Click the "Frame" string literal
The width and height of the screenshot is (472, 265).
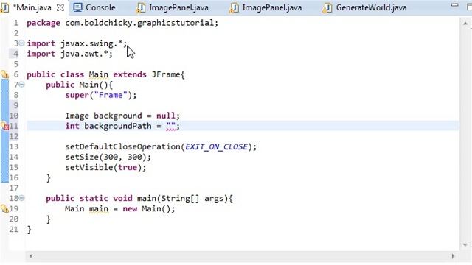111,95
